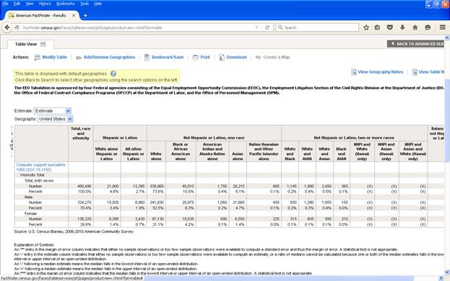Click the browser Back arrow button
Screen dimensions: 450x281
click(x=7, y=27)
